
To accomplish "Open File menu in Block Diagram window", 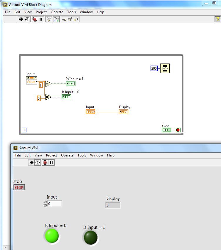I will 8,12.
